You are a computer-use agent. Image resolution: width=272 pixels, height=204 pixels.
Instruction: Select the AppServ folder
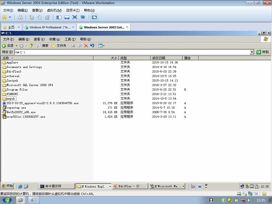point(10,62)
